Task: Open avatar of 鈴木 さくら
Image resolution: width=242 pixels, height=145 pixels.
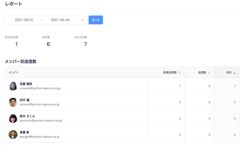Action: coord(13,118)
